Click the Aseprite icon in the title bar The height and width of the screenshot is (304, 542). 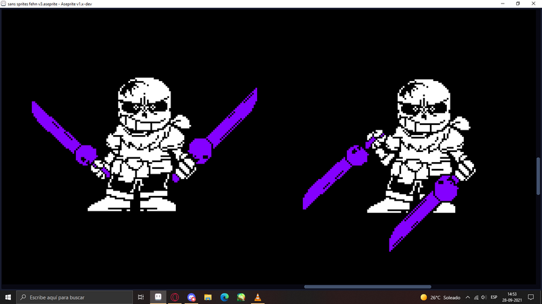pyautogui.click(x=4, y=4)
